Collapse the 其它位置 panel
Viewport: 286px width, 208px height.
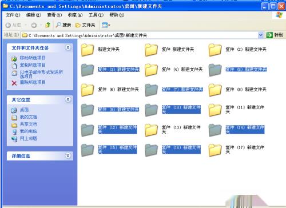pos(68,99)
